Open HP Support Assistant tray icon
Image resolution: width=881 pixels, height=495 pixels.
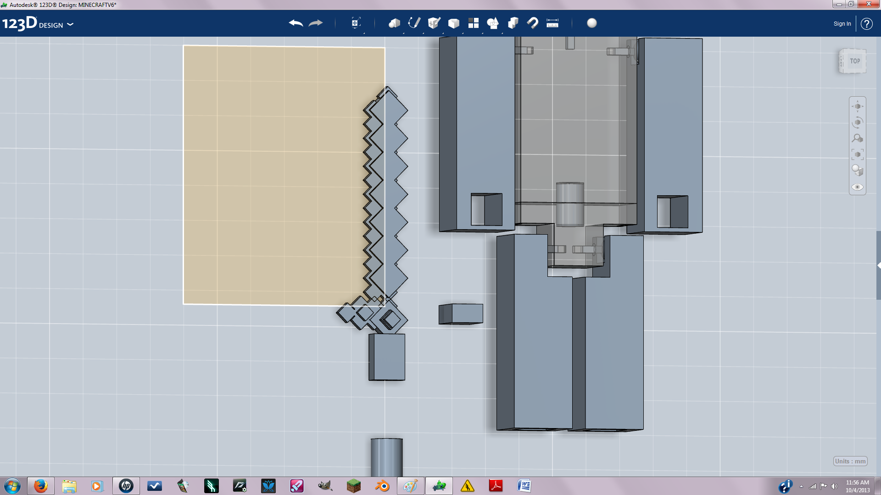click(x=786, y=486)
